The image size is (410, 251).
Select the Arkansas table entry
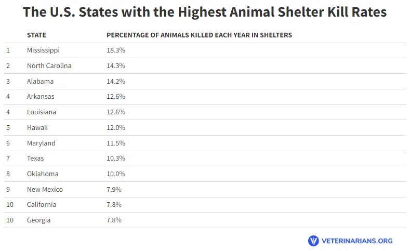[41, 97]
